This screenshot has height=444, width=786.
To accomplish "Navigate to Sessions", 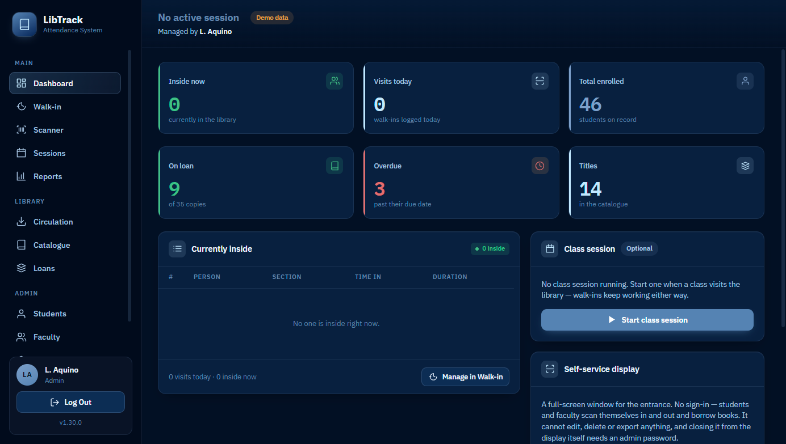I will (65, 153).
